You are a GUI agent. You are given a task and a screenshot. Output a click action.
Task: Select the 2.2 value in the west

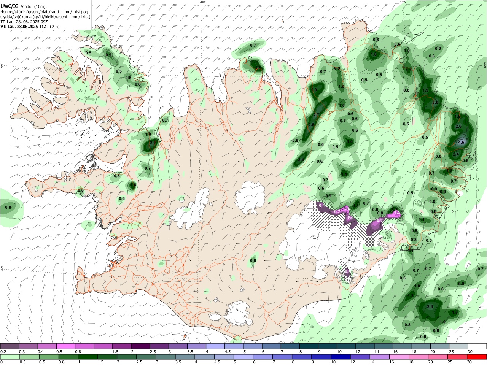[x=153, y=143]
